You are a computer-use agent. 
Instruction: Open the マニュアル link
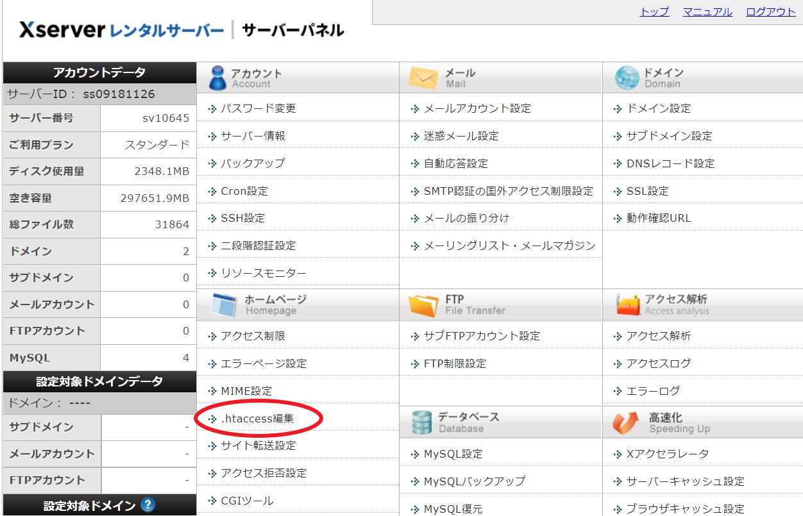pos(707,12)
